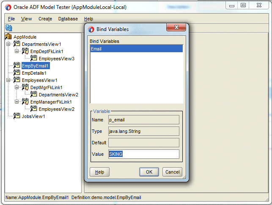Click the EmpManagerFkLink1 view link icon
272x205 pixels.
(x=25, y=101)
